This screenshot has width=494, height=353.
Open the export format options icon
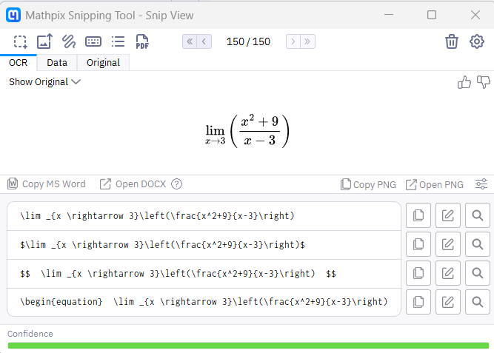[481, 184]
